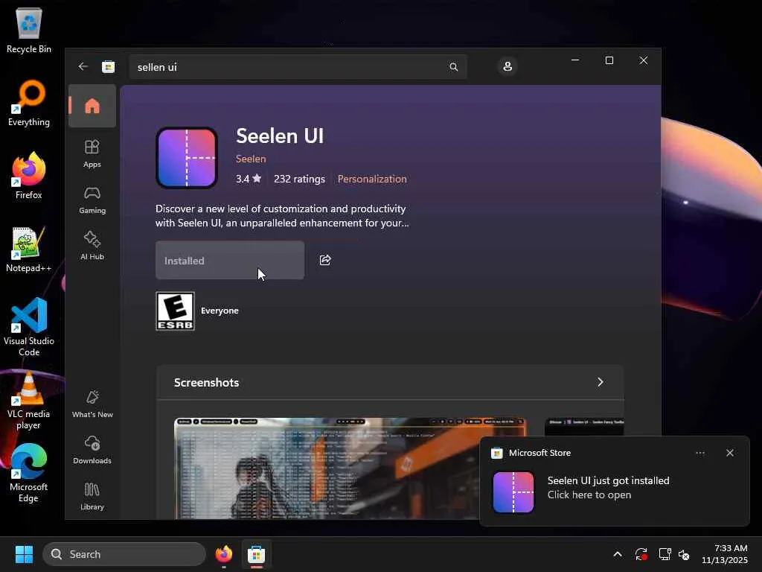This screenshot has height=572, width=762.
Task: Open notification options three-dot menu
Action: click(x=699, y=453)
